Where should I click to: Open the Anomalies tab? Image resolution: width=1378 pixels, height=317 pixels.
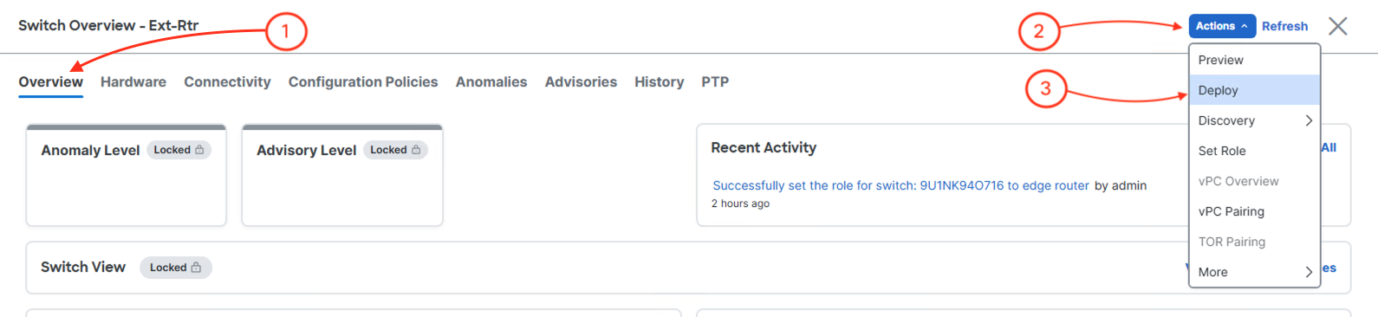[491, 82]
